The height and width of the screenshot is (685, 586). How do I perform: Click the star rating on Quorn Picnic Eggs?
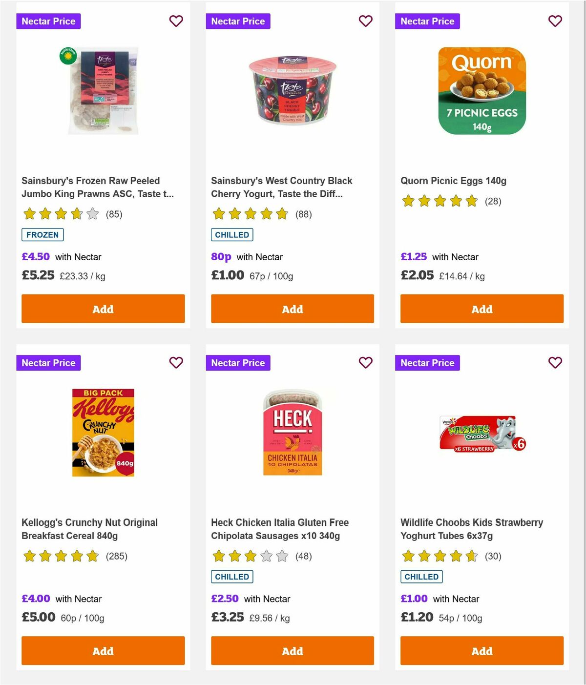coord(439,201)
